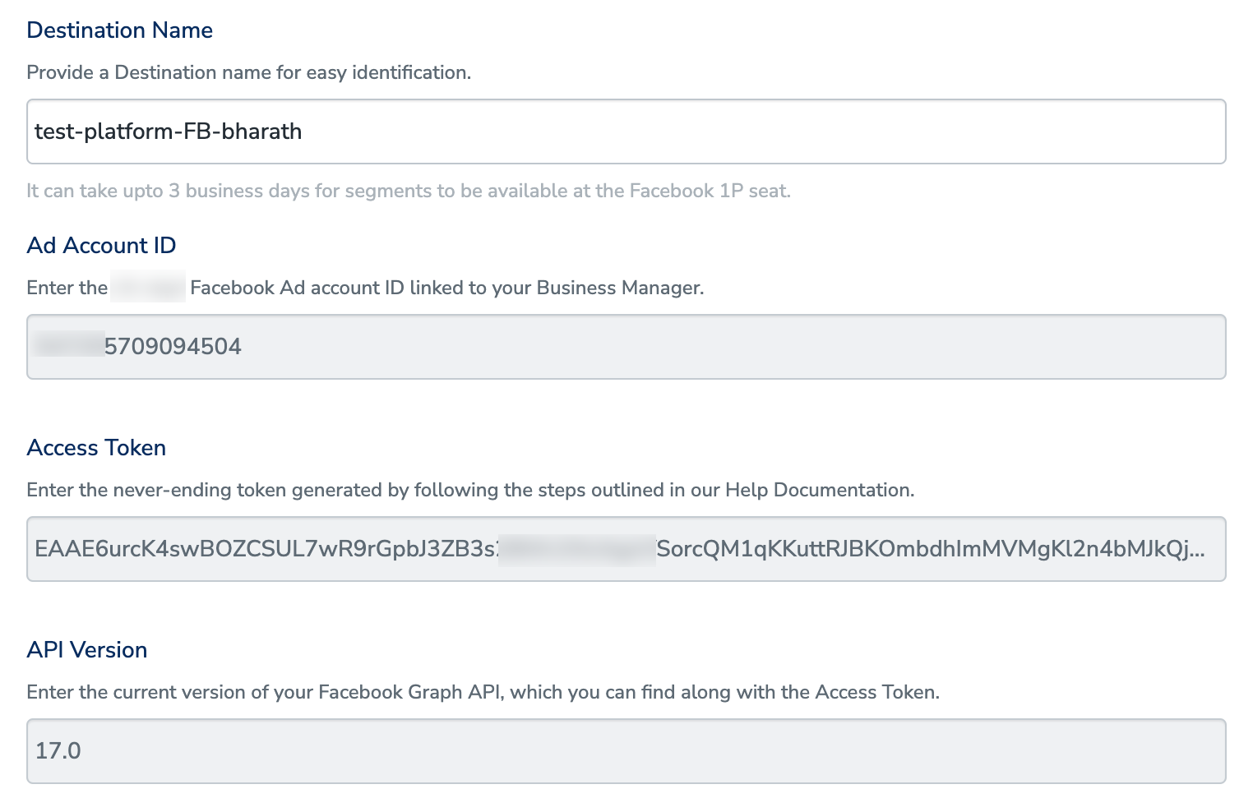The width and height of the screenshot is (1253, 812).
Task: Click the blurred word after "Enter the"
Action: click(x=148, y=288)
